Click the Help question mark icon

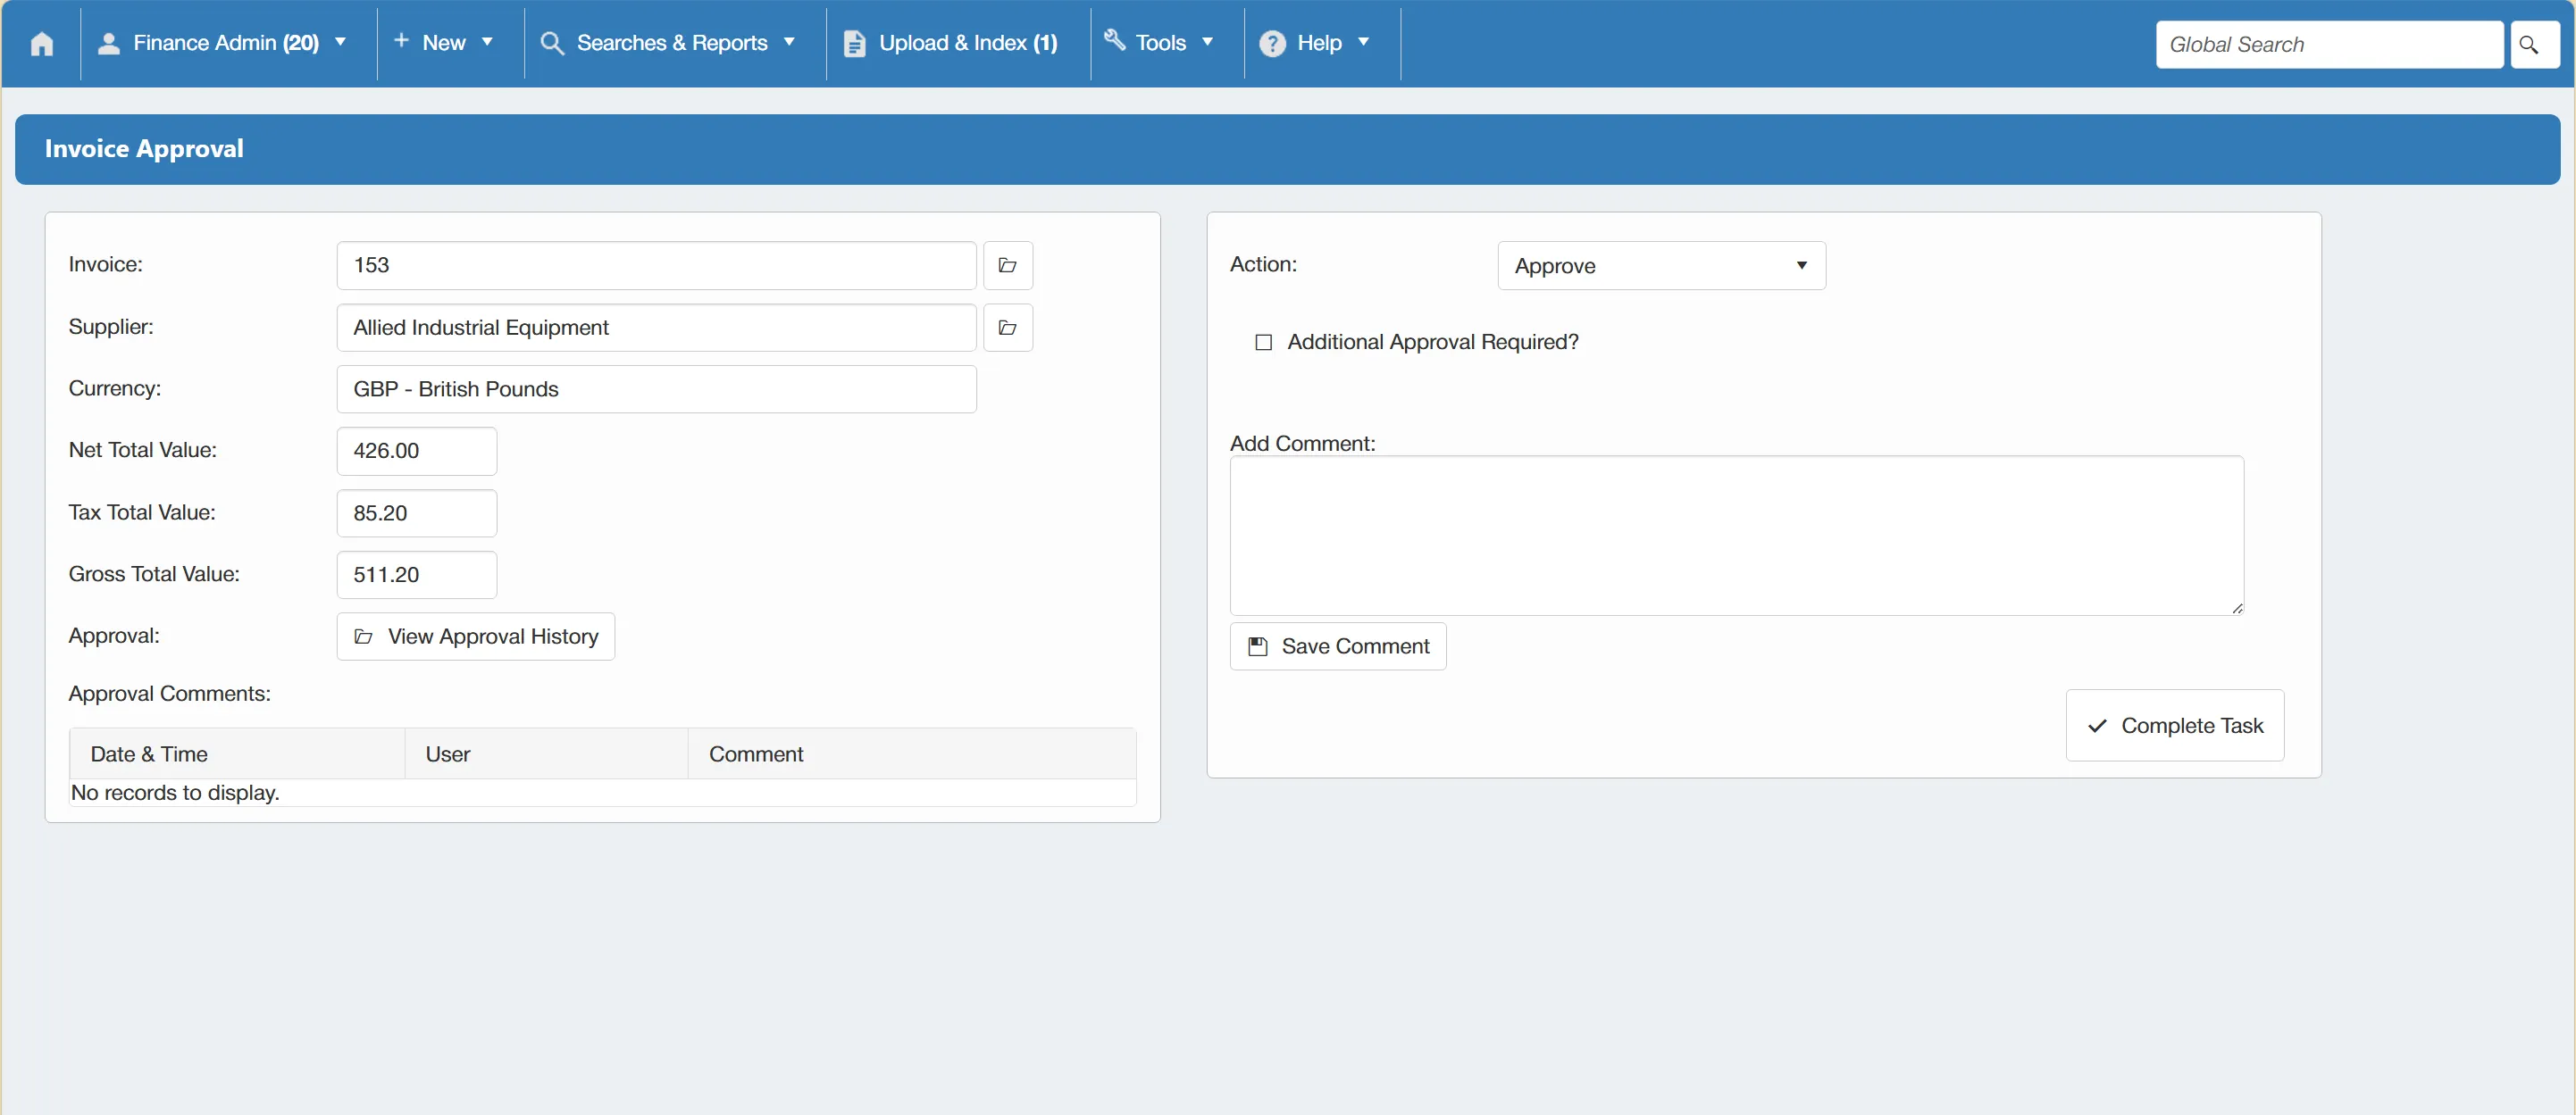tap(1272, 43)
